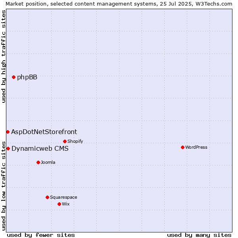Click the Dynamicweb CMS red data point
The image size is (238, 238).
tap(8, 149)
